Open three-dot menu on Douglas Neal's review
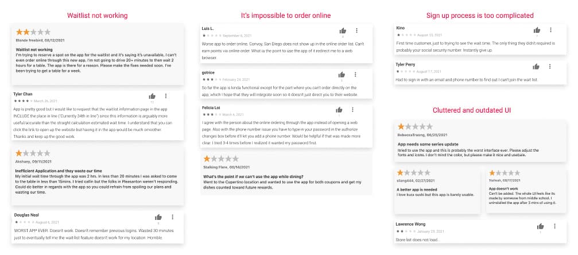Screen dimensions: 578x255 pyautogui.click(x=173, y=217)
